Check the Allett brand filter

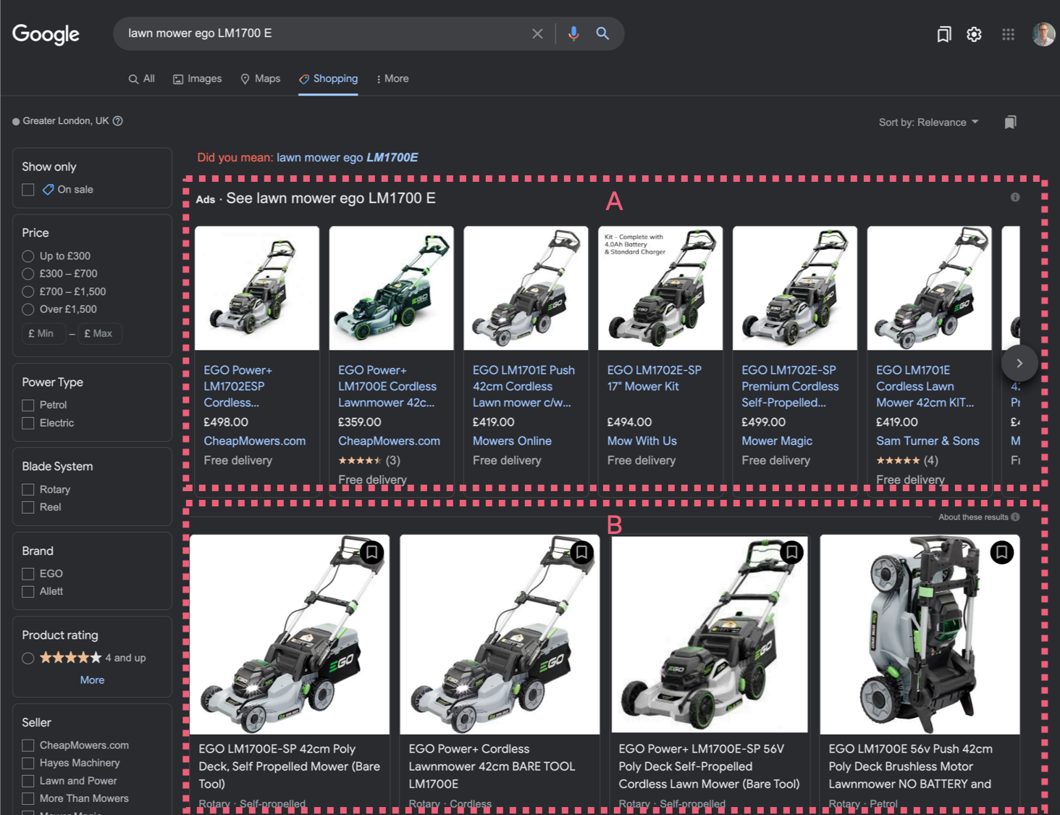coord(28,591)
